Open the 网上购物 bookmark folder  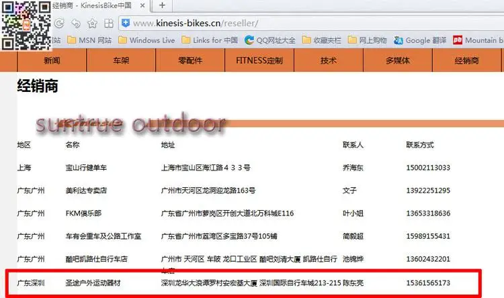coord(367,40)
